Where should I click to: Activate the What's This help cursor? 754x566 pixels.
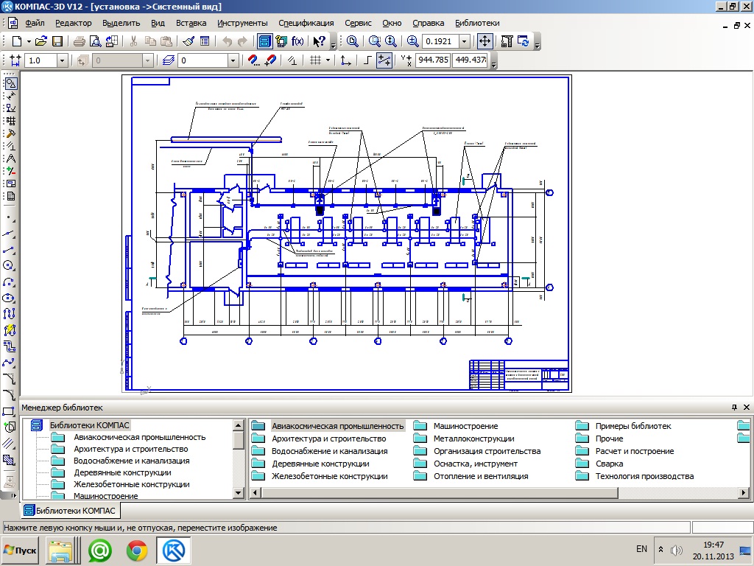[x=319, y=41]
